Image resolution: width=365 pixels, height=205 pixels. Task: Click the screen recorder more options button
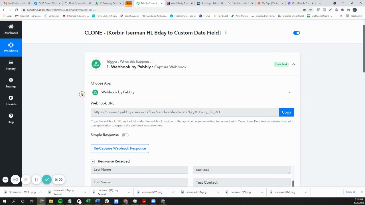(x=5, y=180)
